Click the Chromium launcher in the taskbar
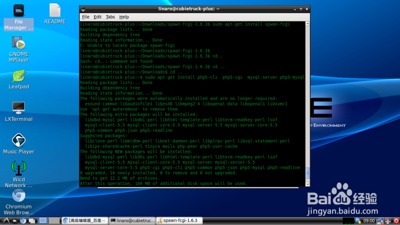This screenshot has width=400, height=225. 23,221
